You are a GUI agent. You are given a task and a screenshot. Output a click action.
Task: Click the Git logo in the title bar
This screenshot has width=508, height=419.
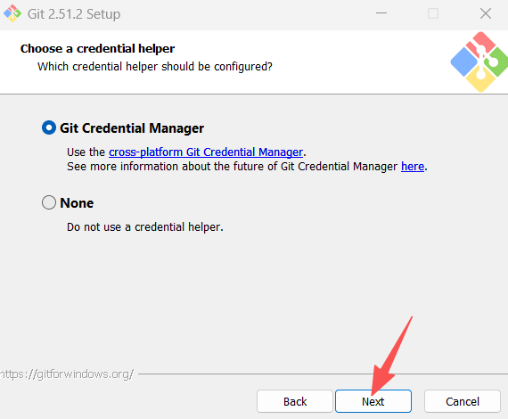(x=12, y=13)
